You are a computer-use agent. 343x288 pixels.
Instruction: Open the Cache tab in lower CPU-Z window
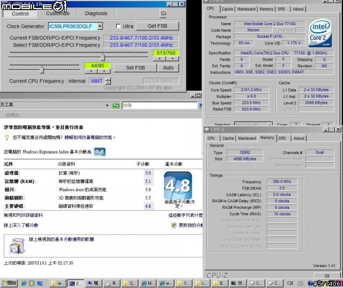tap(228, 138)
